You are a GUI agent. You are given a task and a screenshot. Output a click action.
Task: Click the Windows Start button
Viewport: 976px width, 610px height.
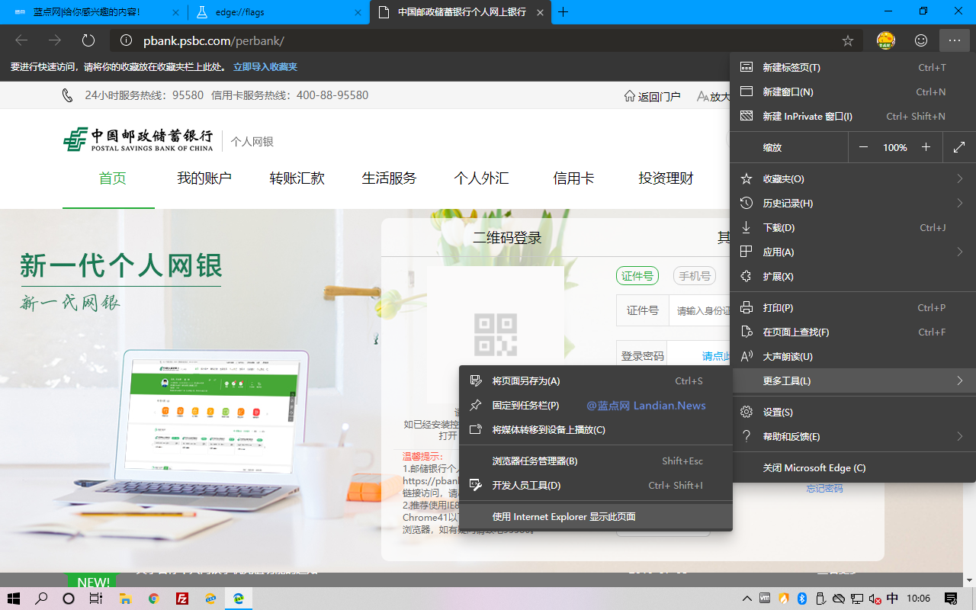point(14,599)
